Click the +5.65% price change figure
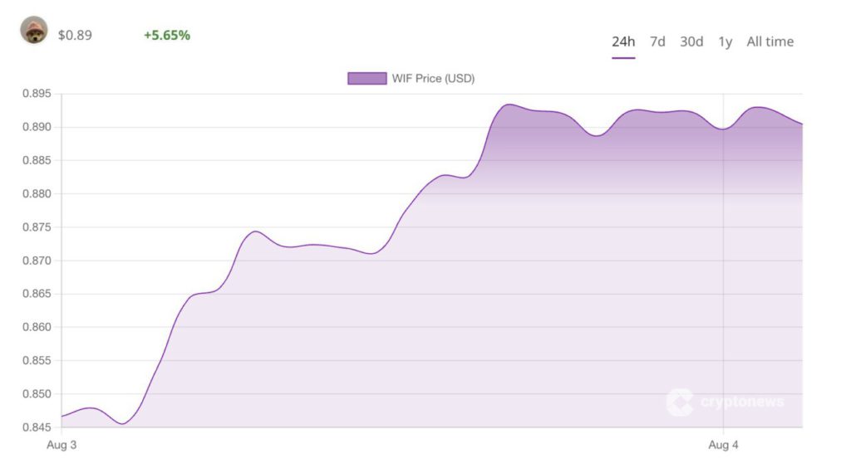This screenshot has width=851, height=463. [x=166, y=35]
